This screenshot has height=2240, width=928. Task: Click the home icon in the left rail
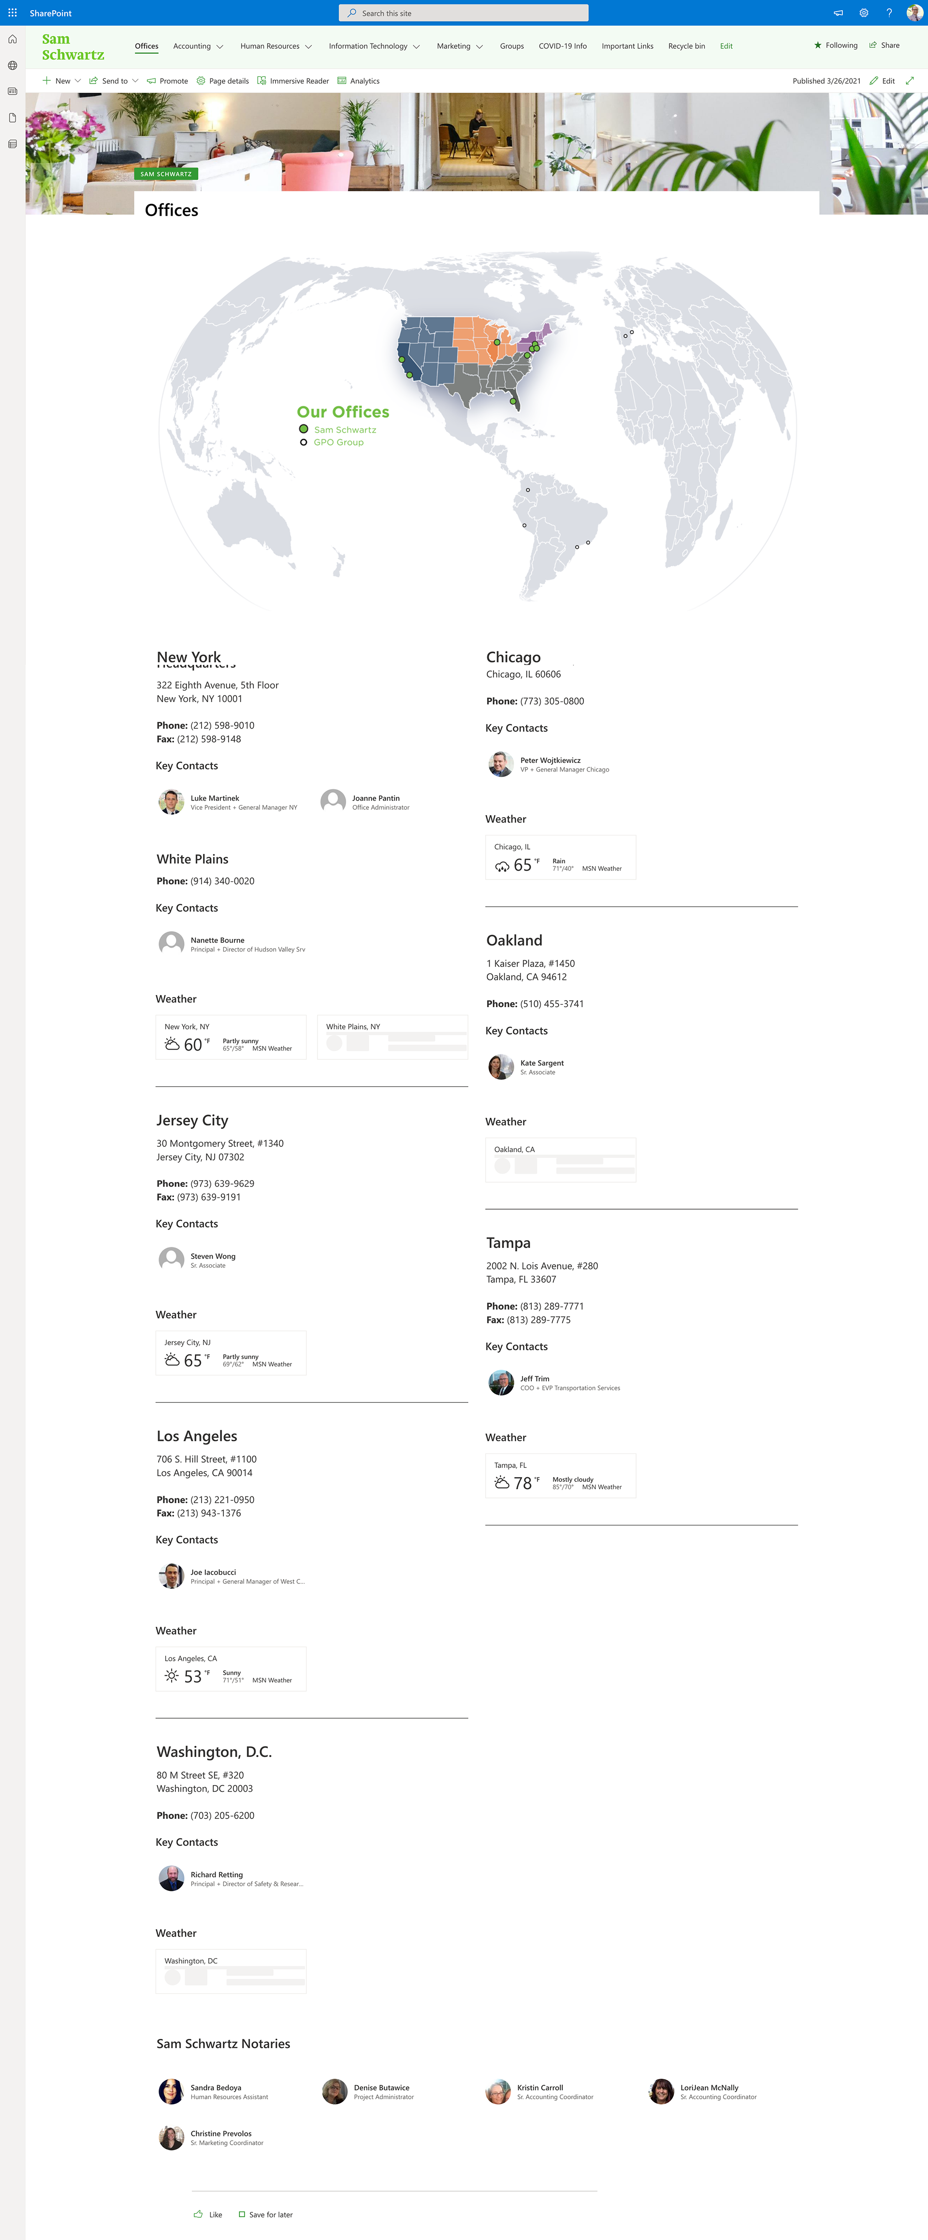pyautogui.click(x=12, y=39)
